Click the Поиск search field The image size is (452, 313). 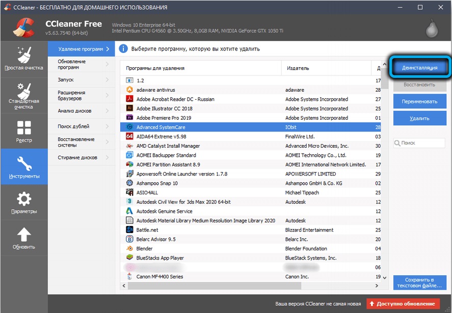(422, 144)
